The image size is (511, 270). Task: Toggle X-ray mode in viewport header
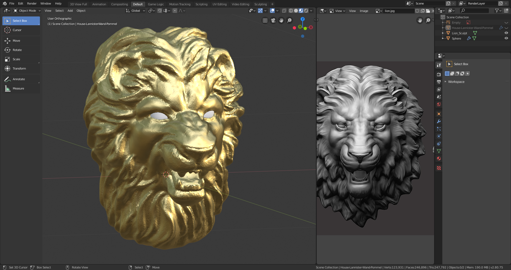pyautogui.click(x=284, y=11)
